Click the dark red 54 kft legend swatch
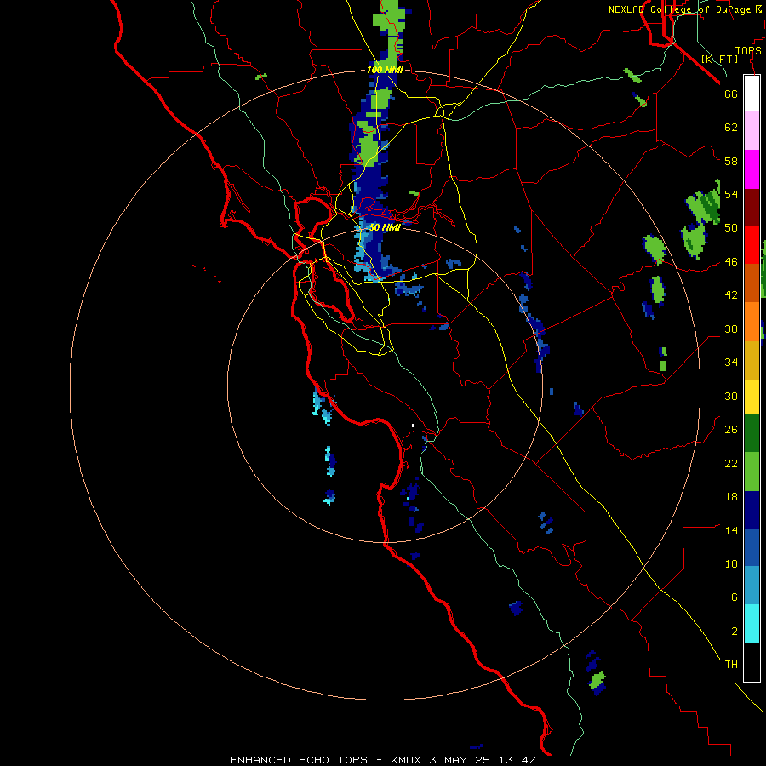 tap(752, 209)
